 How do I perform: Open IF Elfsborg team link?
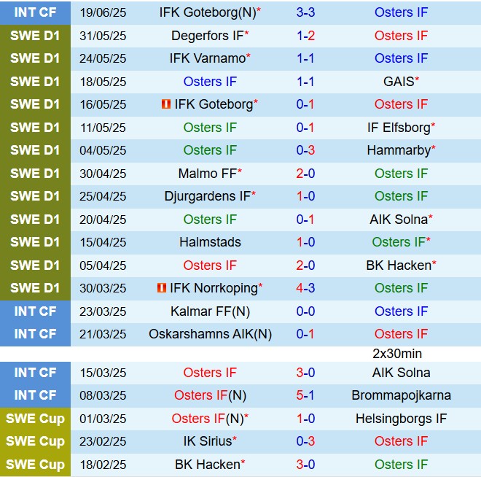click(x=399, y=128)
